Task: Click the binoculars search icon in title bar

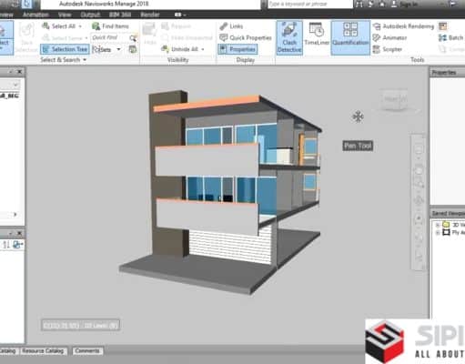Action: 359,5
